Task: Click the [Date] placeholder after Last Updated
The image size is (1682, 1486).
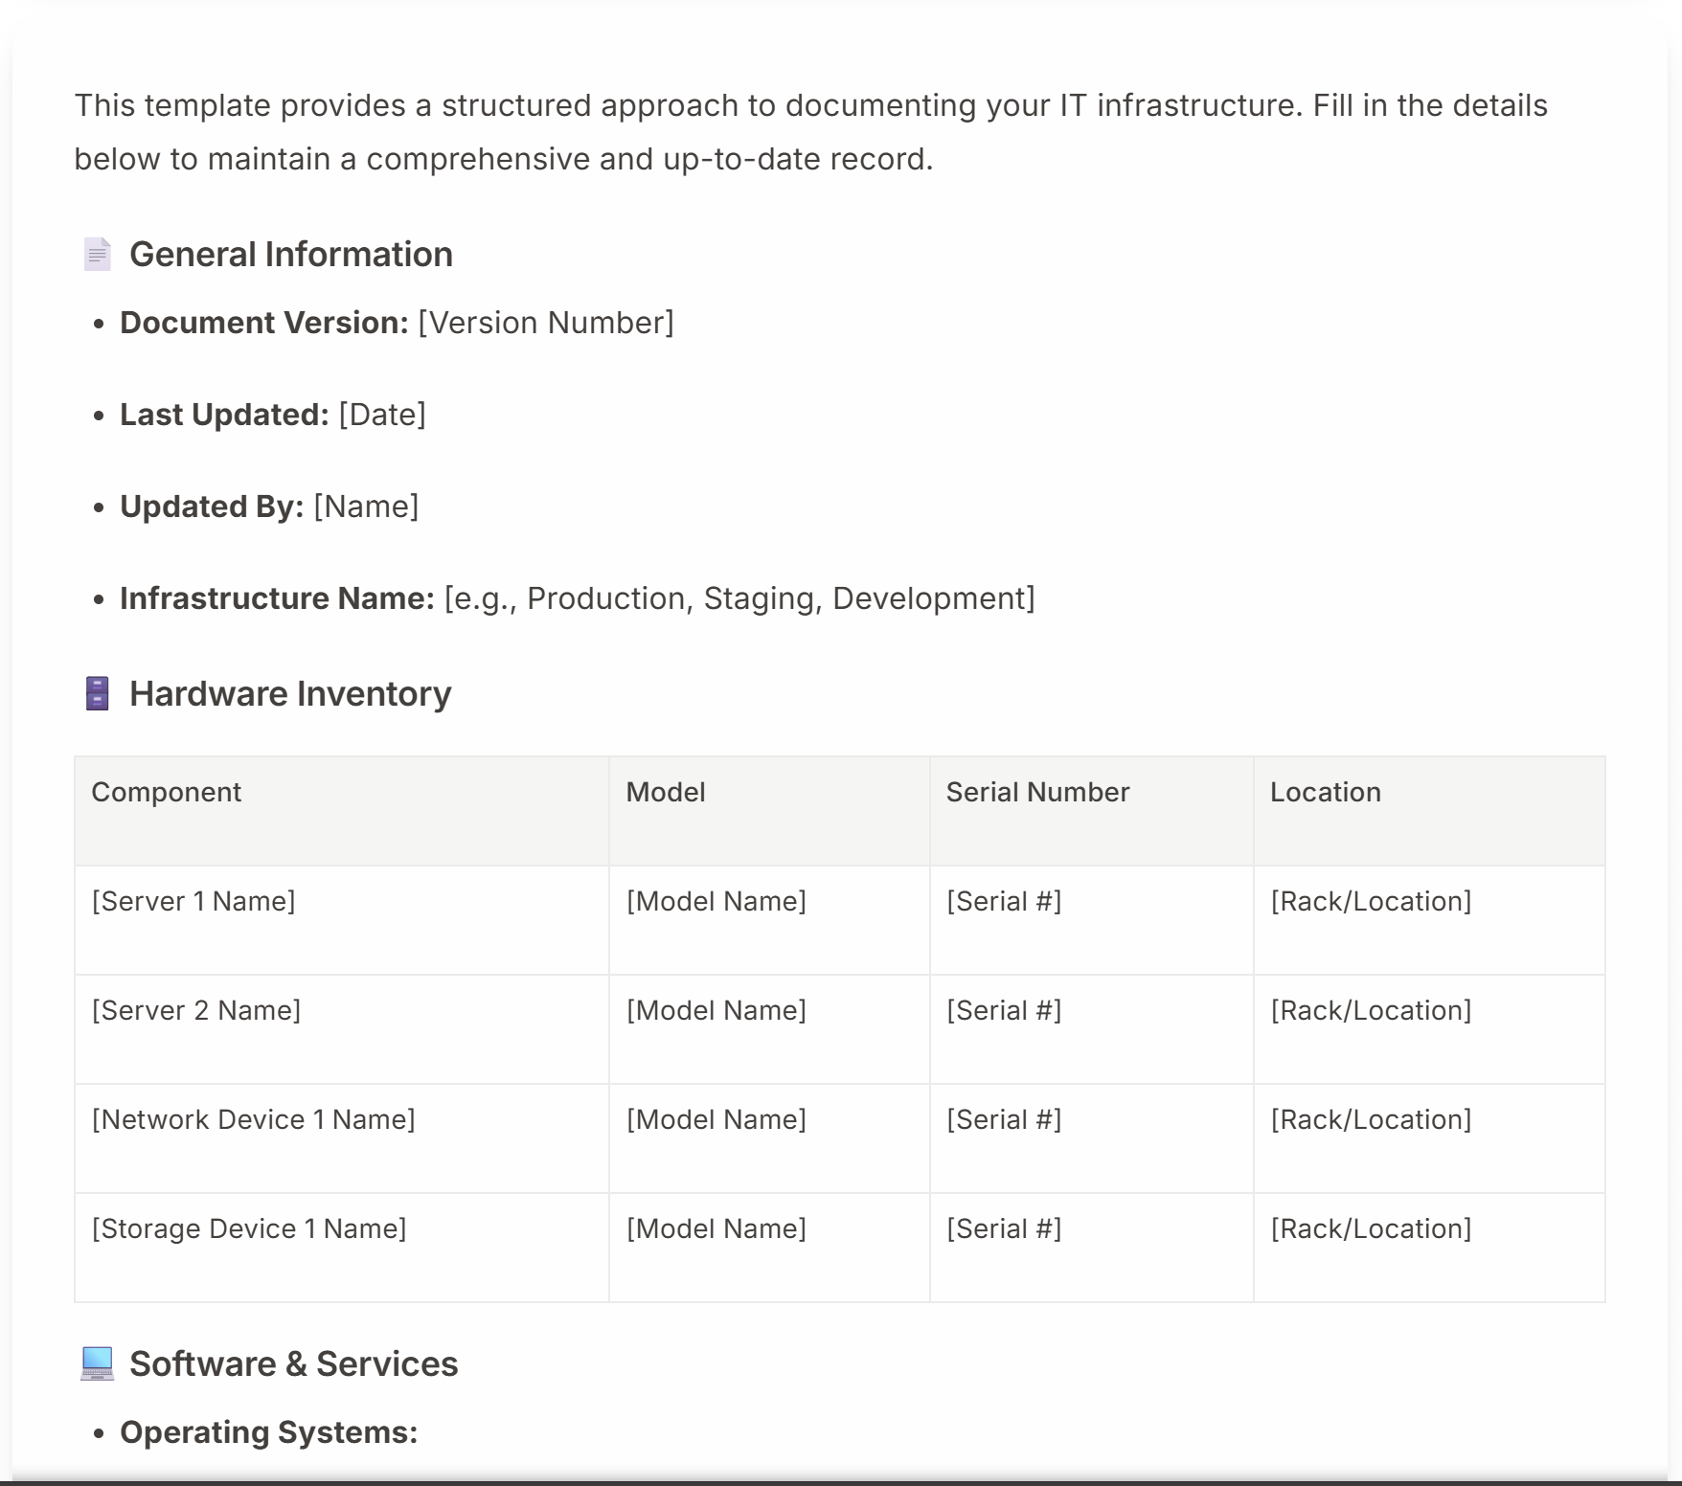Action: pos(382,416)
